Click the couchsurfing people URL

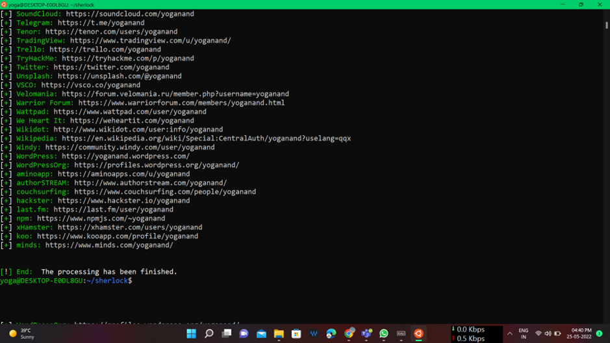(x=165, y=192)
